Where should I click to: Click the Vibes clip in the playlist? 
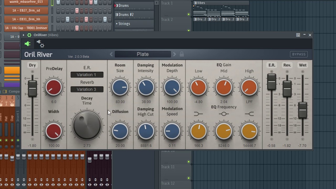(x=221, y=8)
